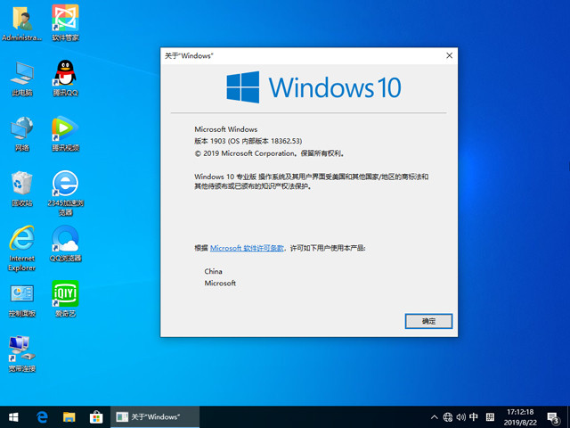Screen dimensions: 570x428
Task: Open the Recycle Bin icon
Action: (x=21, y=185)
